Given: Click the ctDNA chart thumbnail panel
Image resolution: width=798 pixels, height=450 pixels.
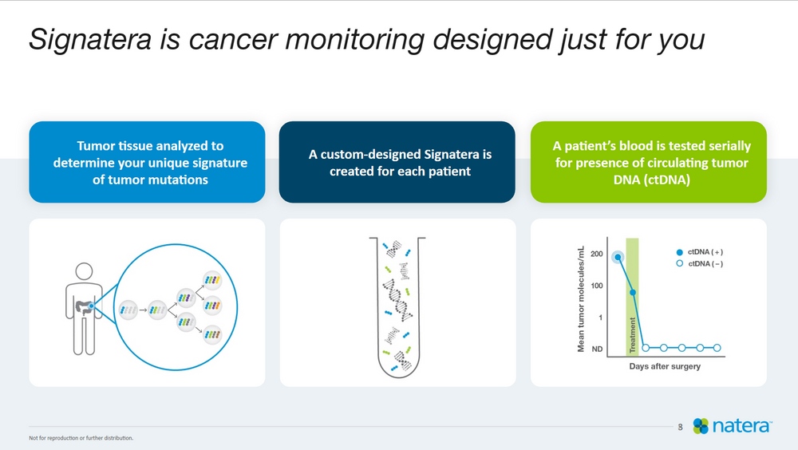Looking at the screenshot, I should tap(649, 302).
